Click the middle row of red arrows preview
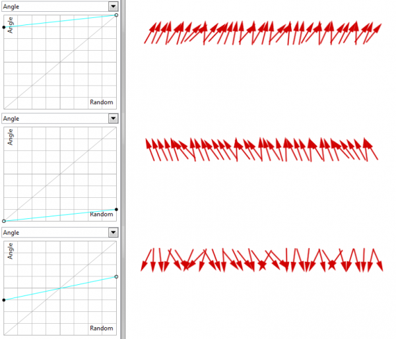 [262, 150]
